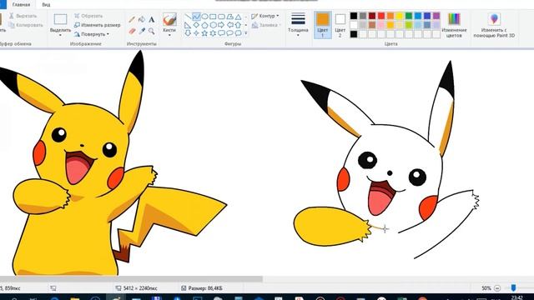This screenshot has height=300, width=534.
Task: Choose the Cloud callout shape
Action: 239,33
